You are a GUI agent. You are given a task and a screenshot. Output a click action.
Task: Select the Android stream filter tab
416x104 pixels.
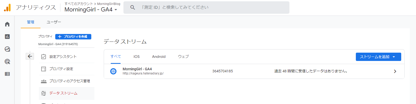click(159, 57)
